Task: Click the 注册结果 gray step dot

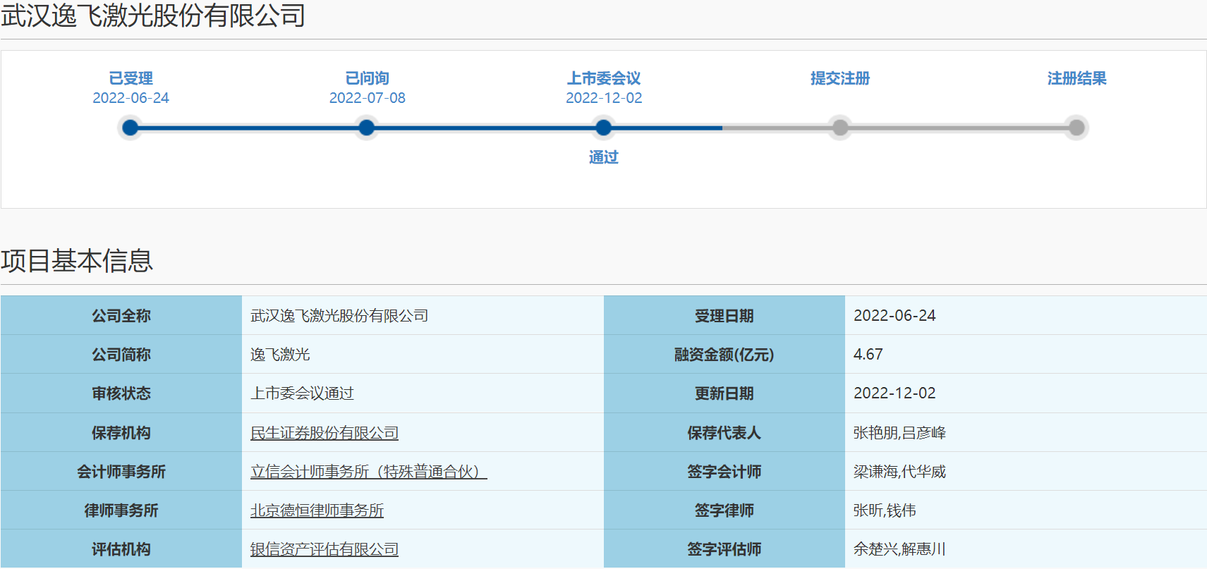Action: pyautogui.click(x=1076, y=128)
